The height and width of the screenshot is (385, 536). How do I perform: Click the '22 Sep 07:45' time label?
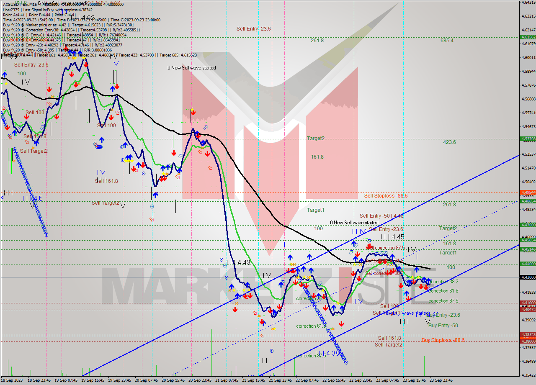pyautogui.click(x=307, y=380)
